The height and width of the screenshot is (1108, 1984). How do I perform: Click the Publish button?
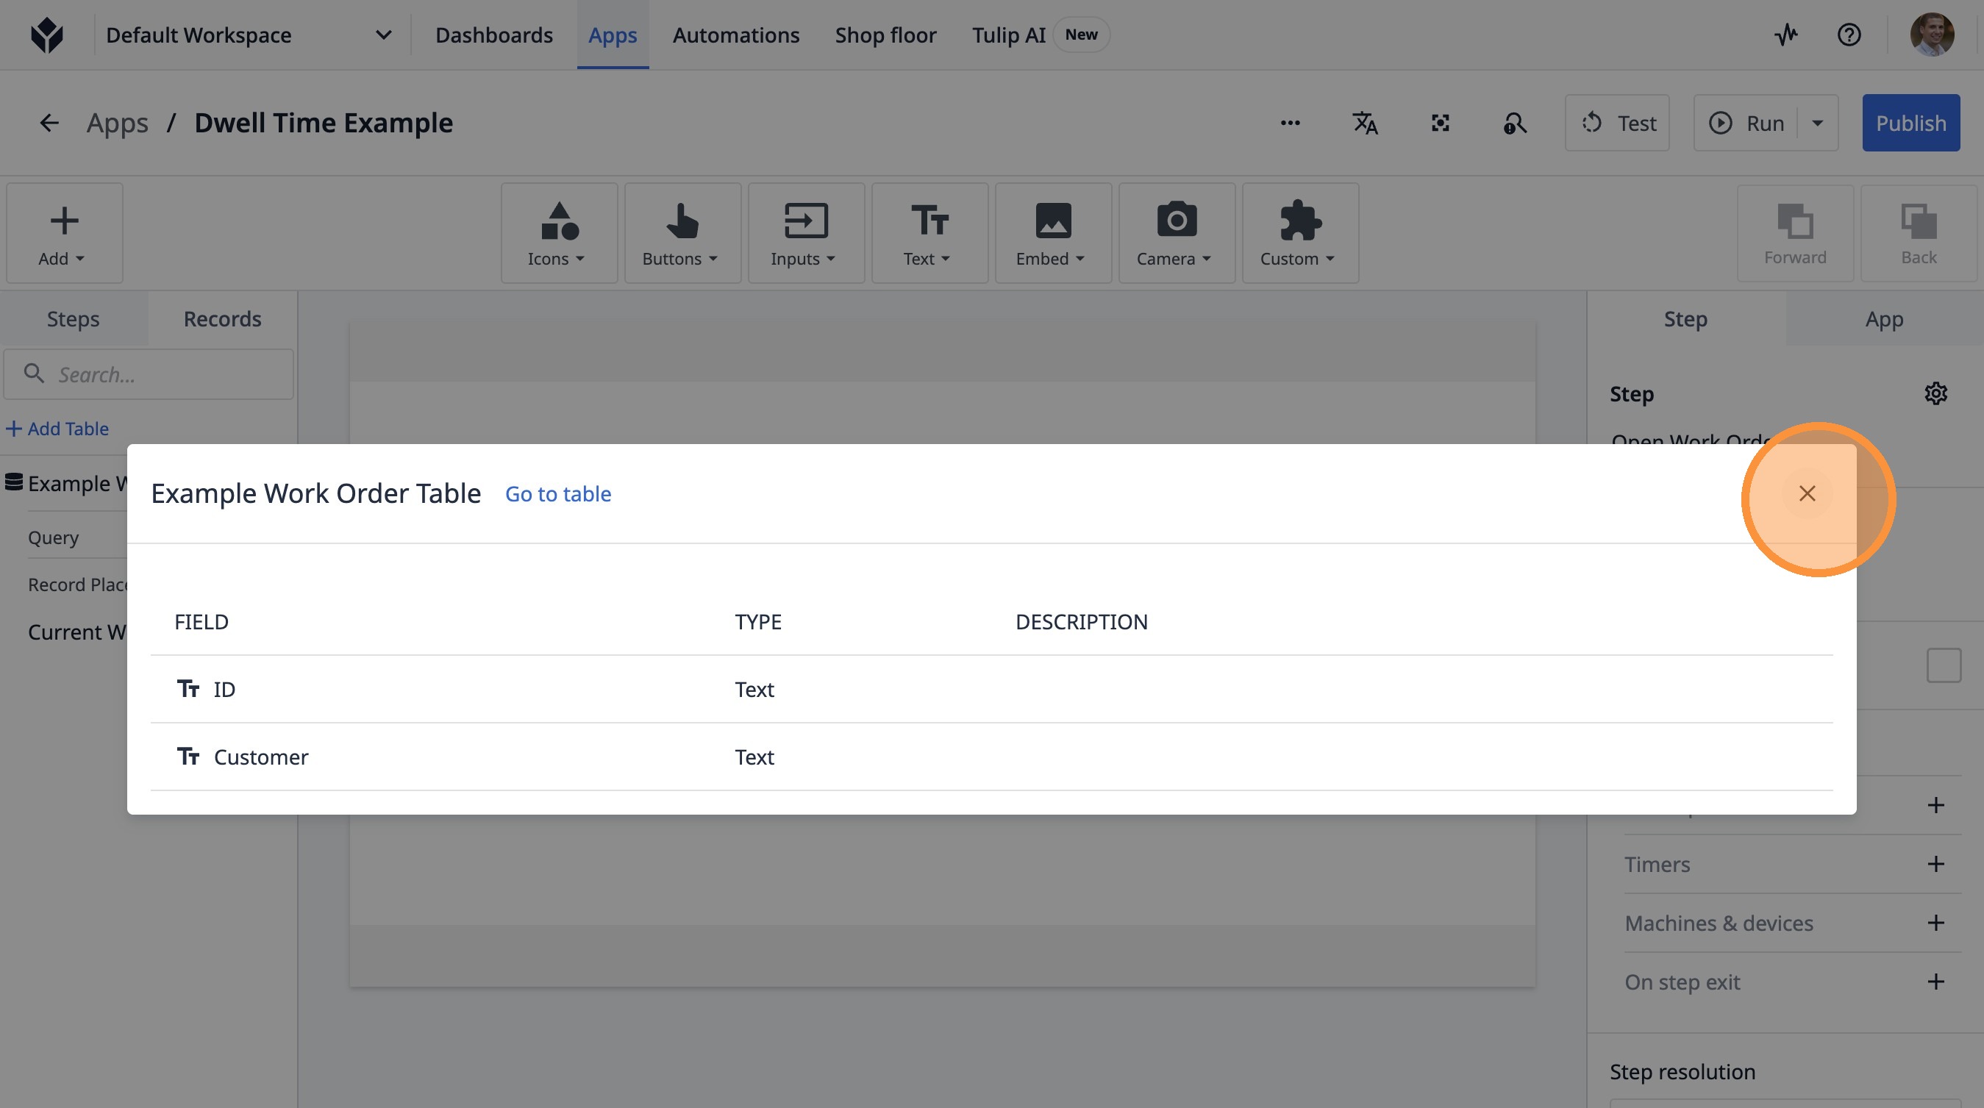click(1911, 124)
